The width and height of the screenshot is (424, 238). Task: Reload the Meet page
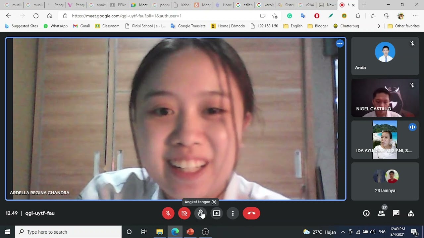36,16
